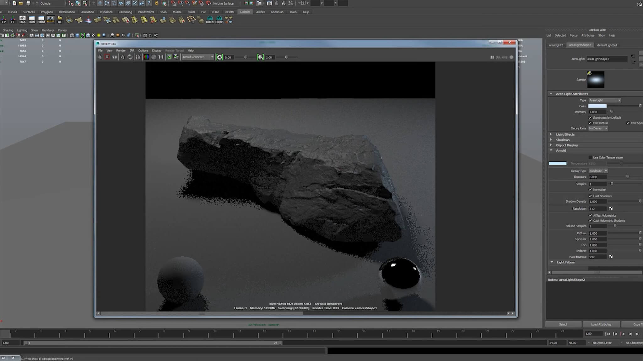Enable Use Color Temperature checkbox

[590, 157]
